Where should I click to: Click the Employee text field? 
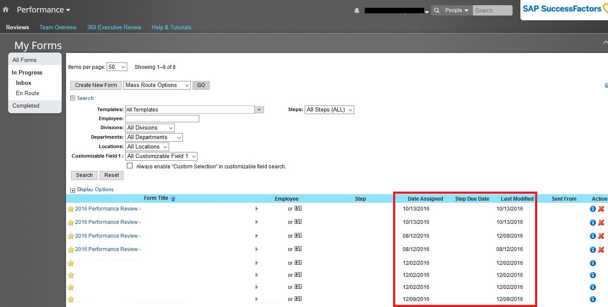pos(162,119)
